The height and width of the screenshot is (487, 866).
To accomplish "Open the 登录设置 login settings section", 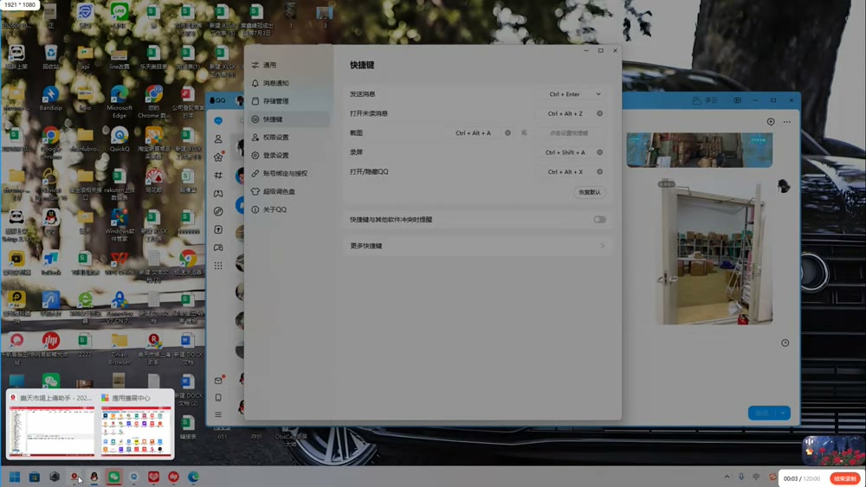I will click(288, 156).
